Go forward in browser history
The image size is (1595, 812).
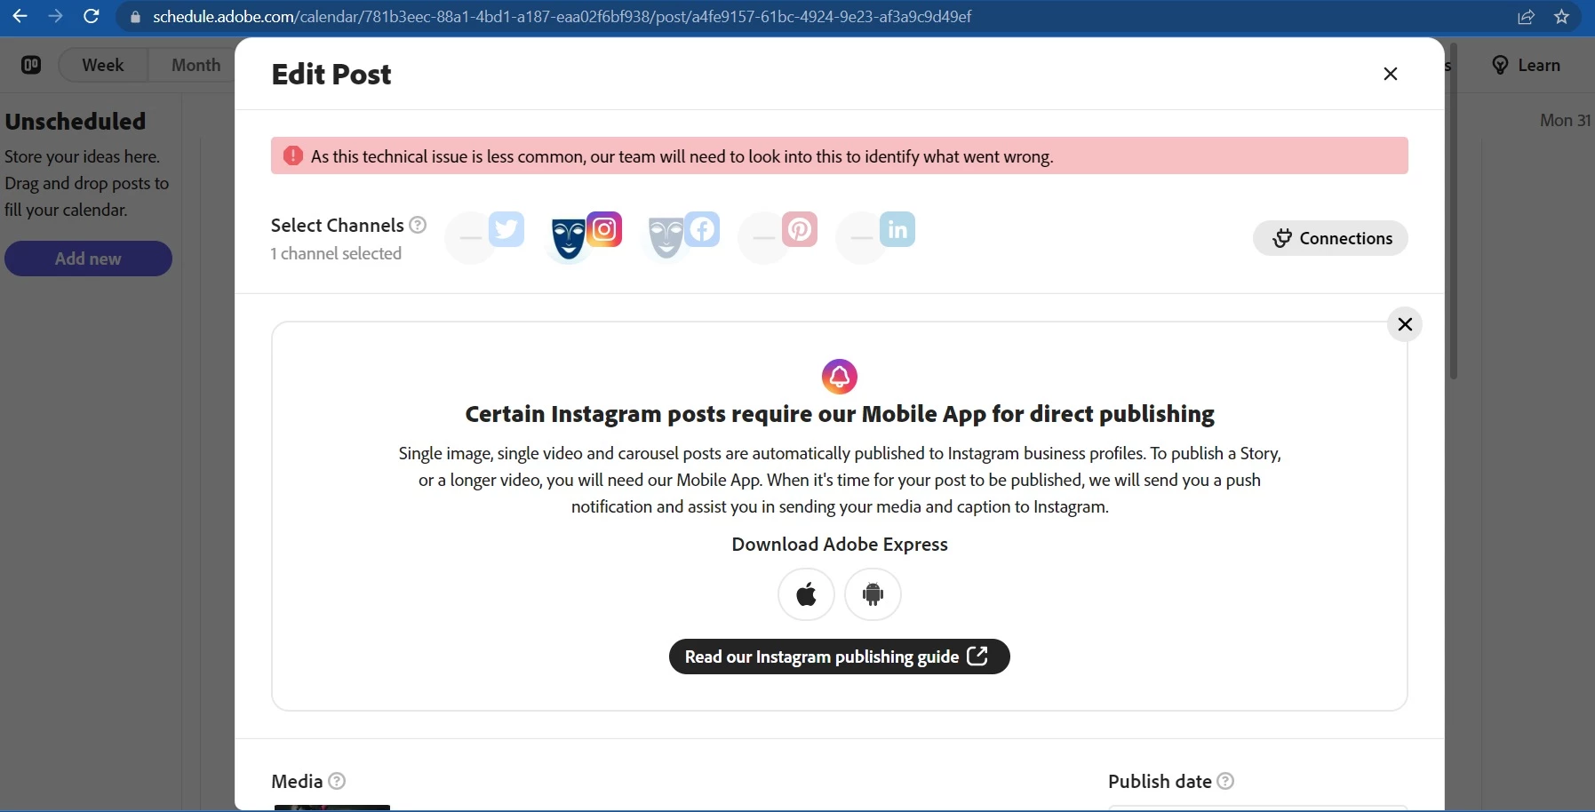click(x=55, y=17)
